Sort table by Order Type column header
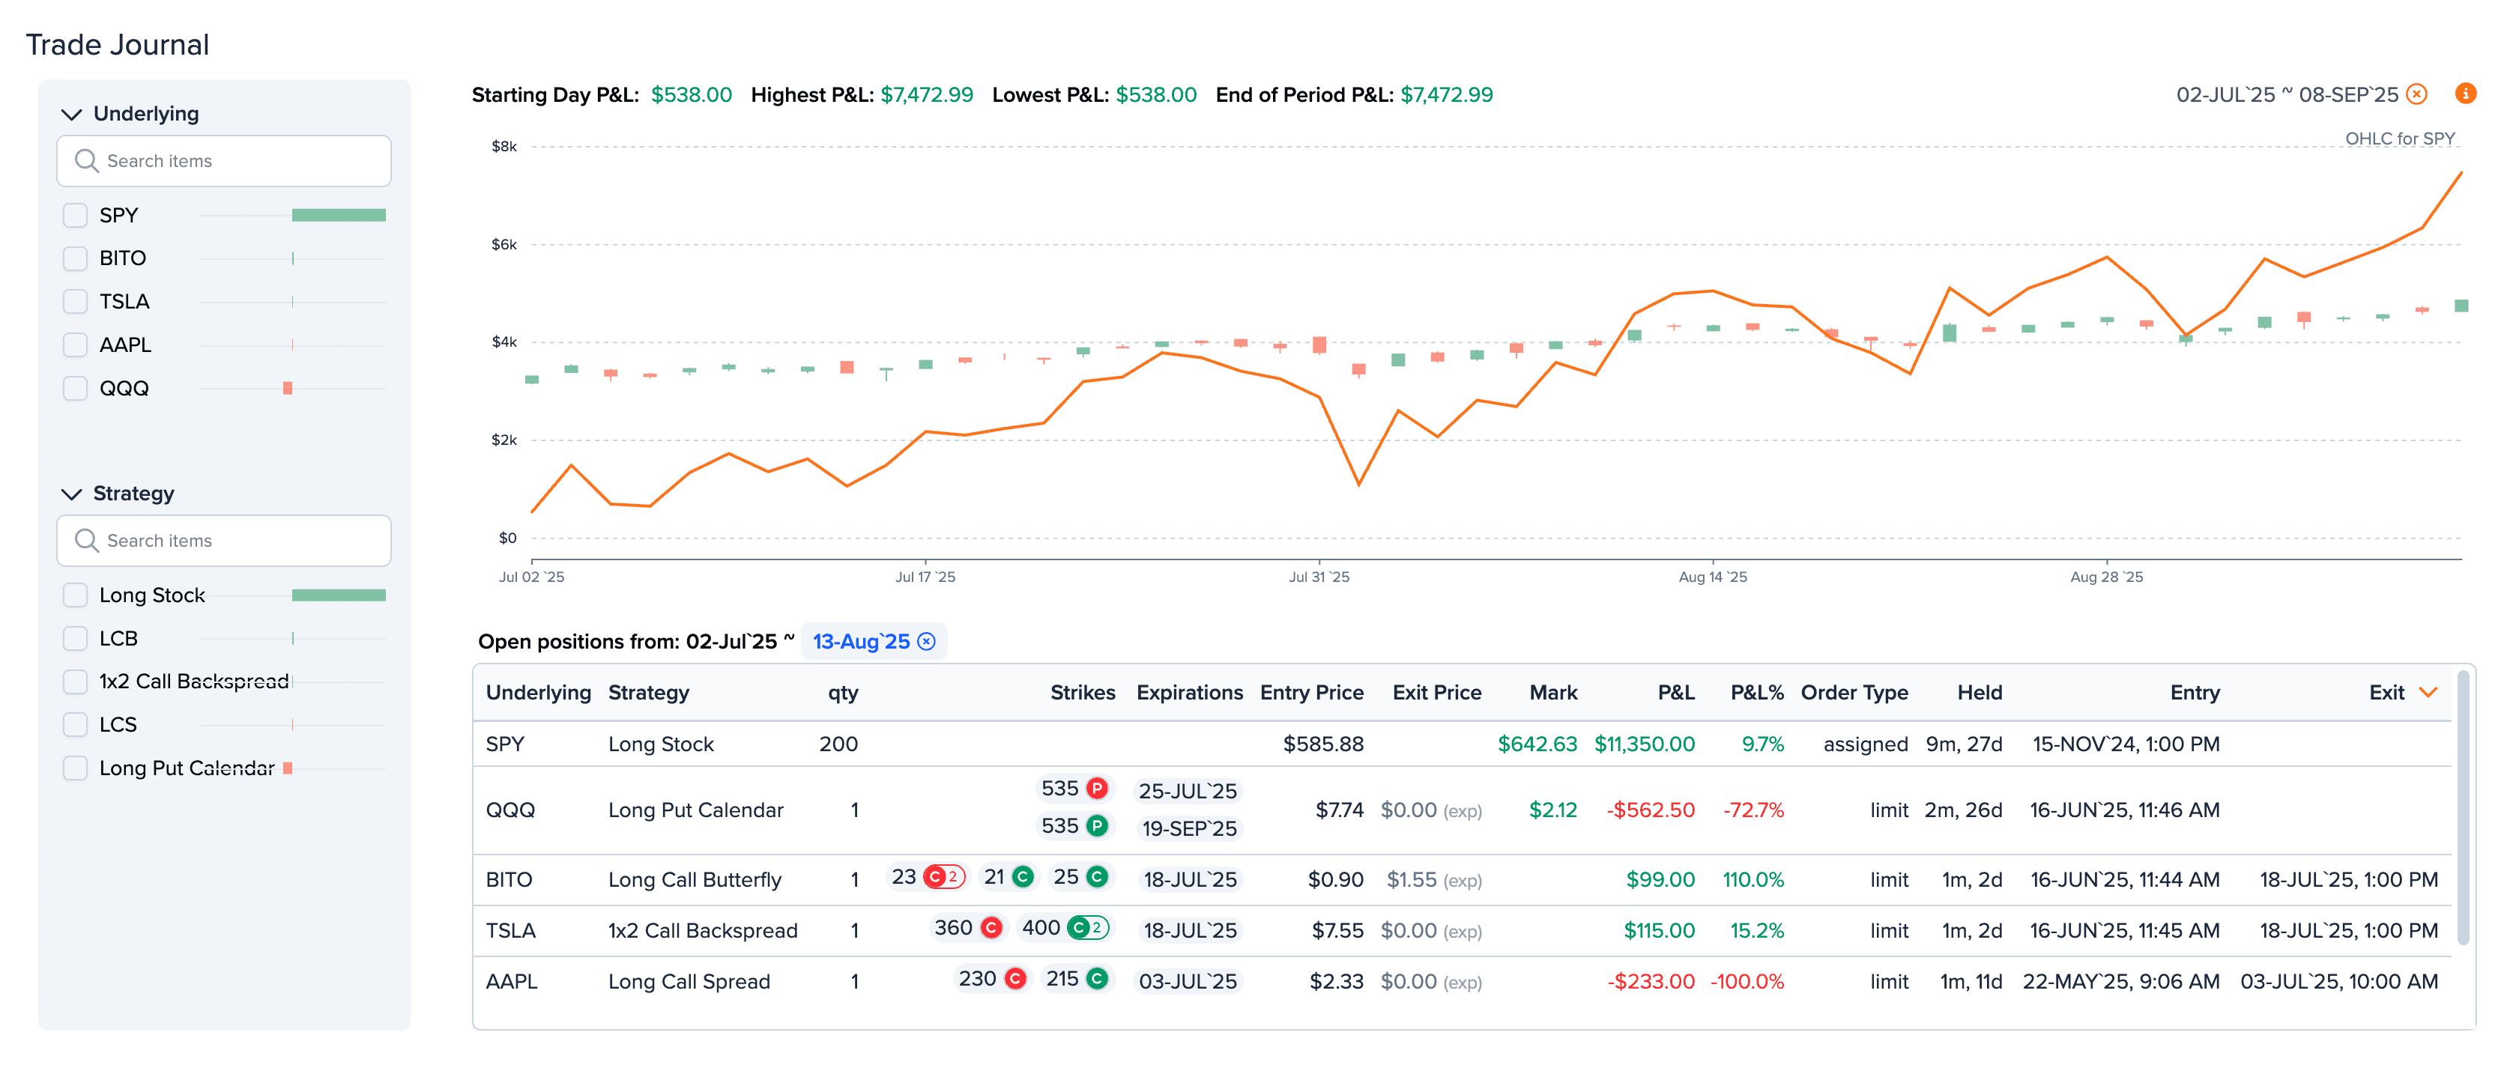This screenshot has width=2510, height=1065. tap(1854, 692)
